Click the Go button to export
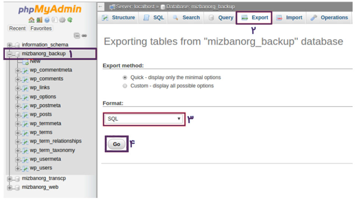 [x=116, y=144]
